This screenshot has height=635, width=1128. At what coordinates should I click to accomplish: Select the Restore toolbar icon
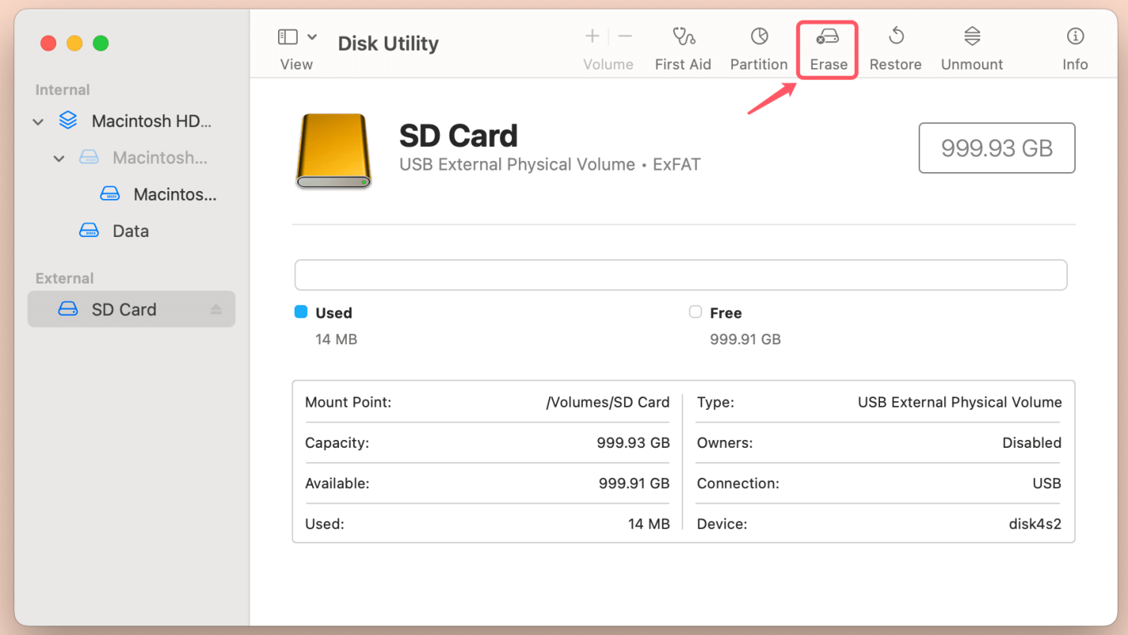(x=895, y=36)
